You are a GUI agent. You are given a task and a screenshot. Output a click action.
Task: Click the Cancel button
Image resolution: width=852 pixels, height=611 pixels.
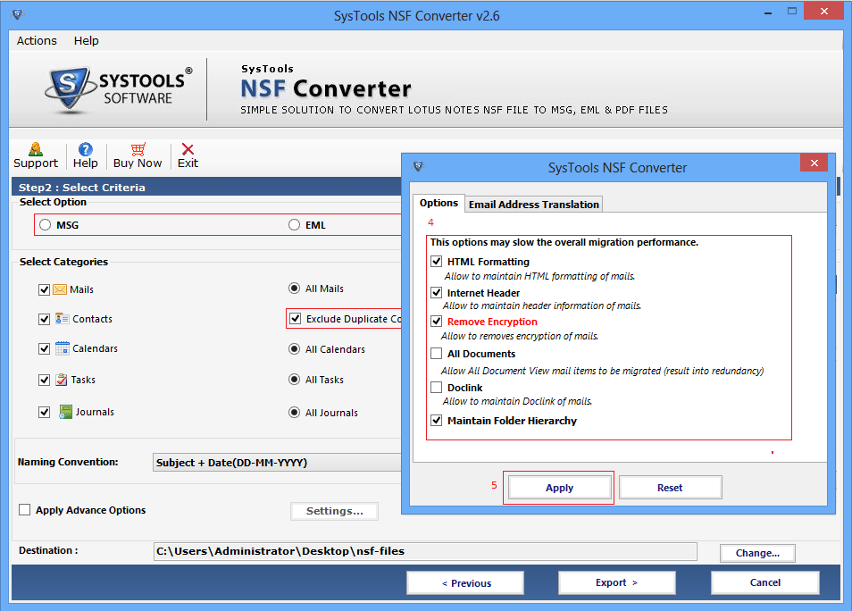[765, 582]
